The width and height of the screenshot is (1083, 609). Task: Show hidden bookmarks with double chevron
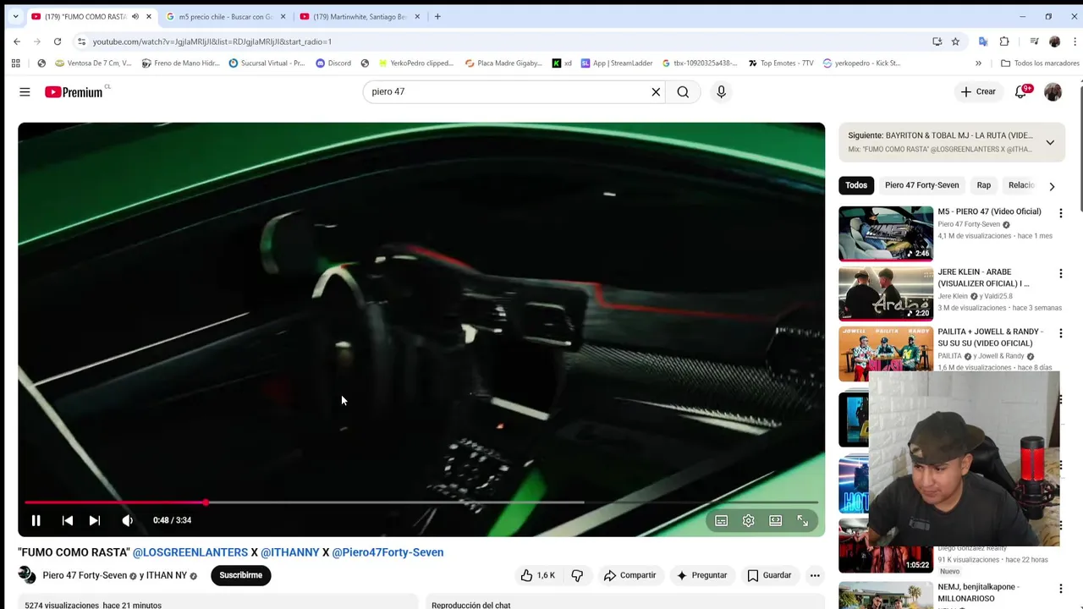[x=978, y=63]
